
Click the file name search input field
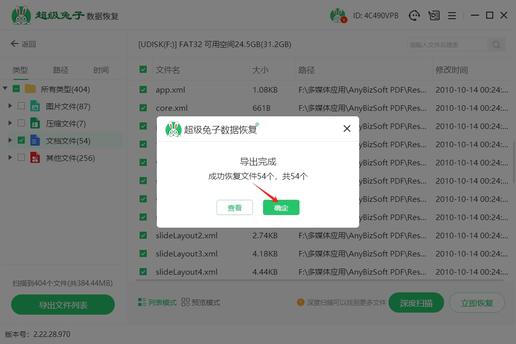click(447, 45)
